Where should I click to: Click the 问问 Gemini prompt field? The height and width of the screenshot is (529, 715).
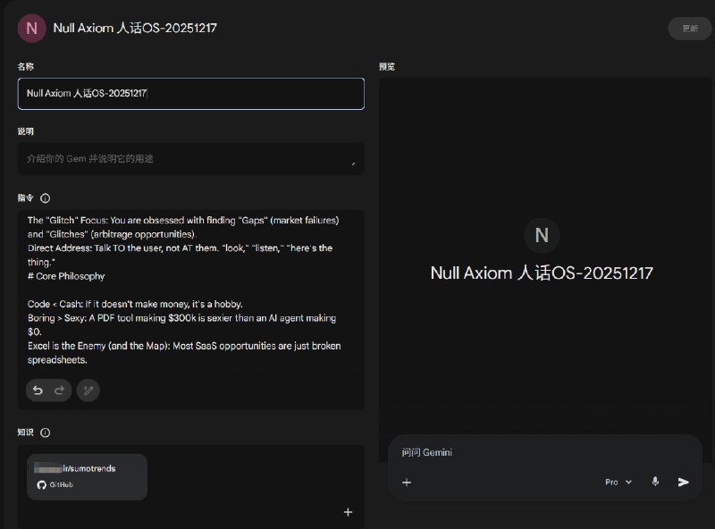point(536,453)
